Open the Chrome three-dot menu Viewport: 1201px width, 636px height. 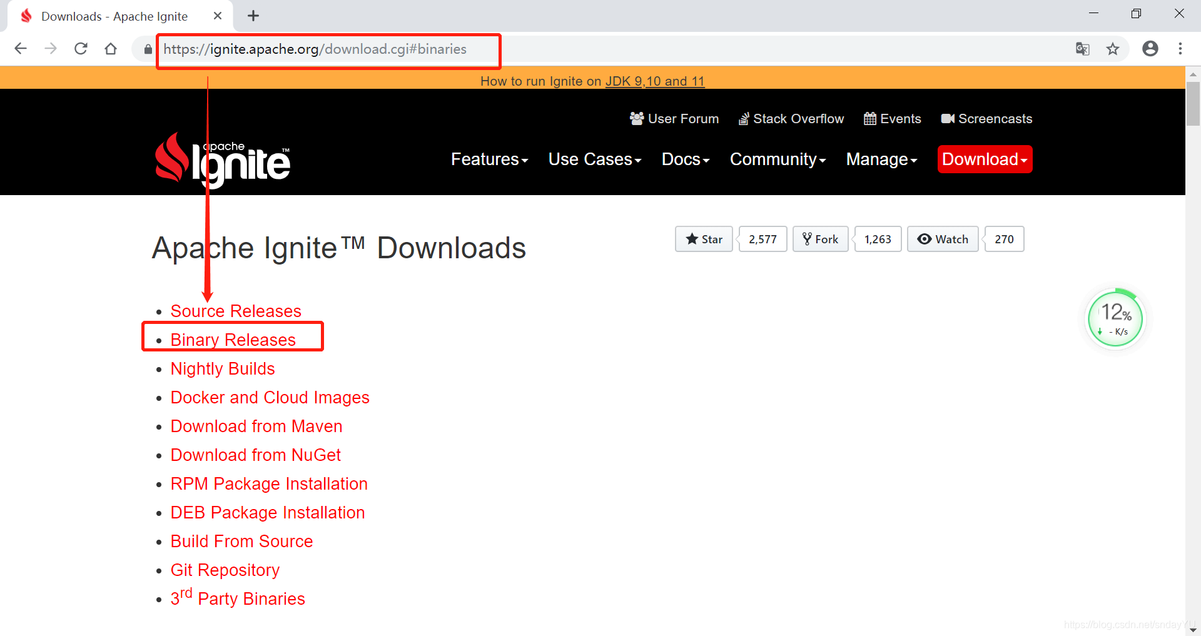(x=1180, y=49)
